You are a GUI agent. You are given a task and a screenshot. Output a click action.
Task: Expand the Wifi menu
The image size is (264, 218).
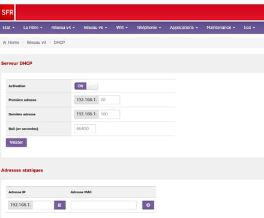coord(122,28)
